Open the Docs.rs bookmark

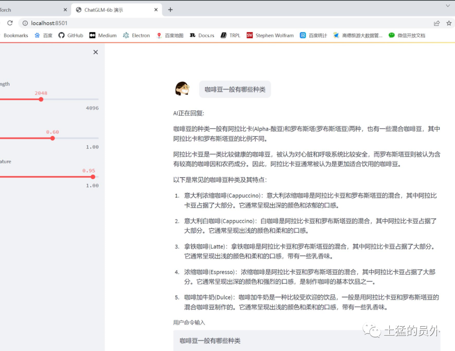[202, 35]
